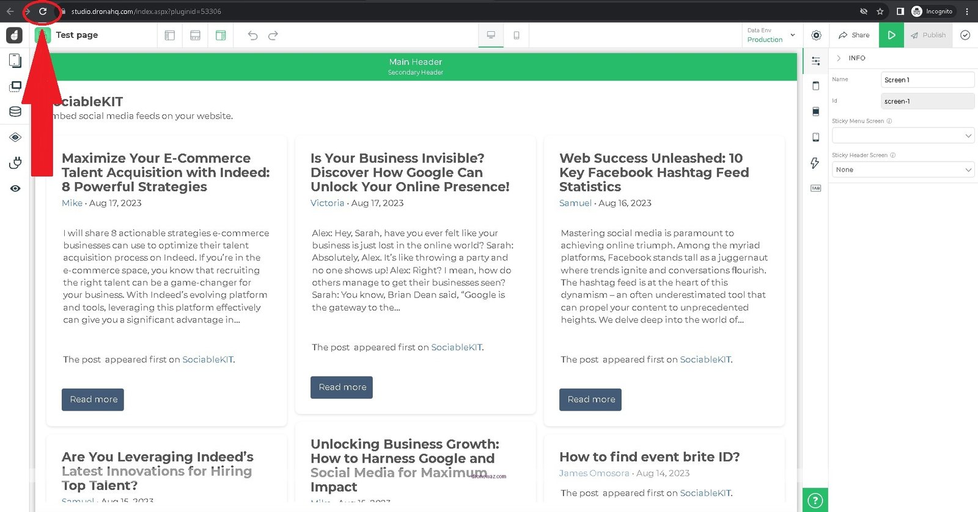This screenshot has height=512, width=978.
Task: Switch to mobile device preview
Action: 517,35
